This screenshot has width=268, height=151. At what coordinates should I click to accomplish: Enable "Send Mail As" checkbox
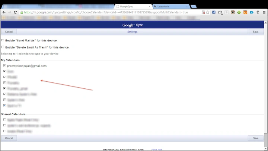coord(3,40)
